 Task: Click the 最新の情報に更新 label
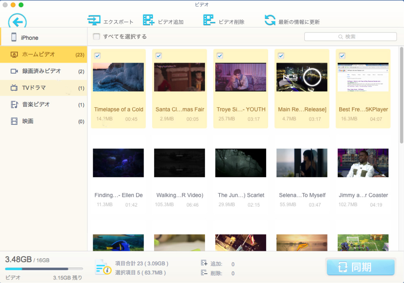tap(299, 22)
